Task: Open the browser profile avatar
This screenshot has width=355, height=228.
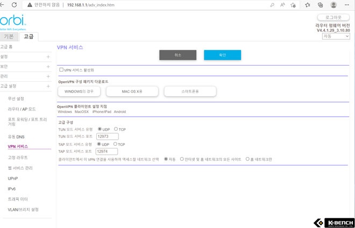Action: [333, 5]
